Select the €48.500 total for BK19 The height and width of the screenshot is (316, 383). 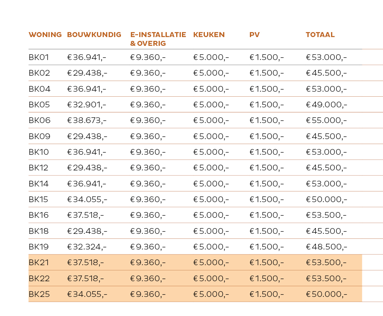(x=326, y=247)
